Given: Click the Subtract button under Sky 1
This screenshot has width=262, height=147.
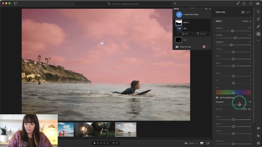Looking at the screenshot, I should 202,33.
